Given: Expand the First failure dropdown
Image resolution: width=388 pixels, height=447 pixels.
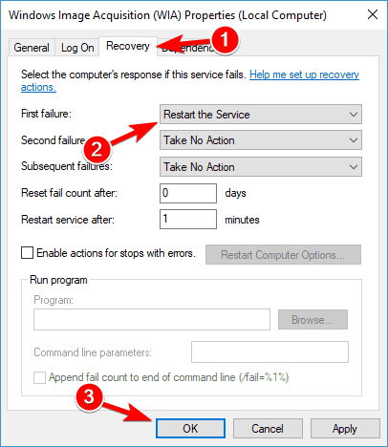Looking at the screenshot, I should tap(261, 115).
